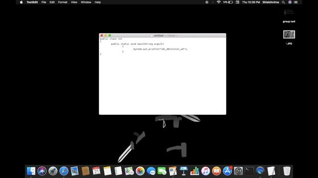The height and width of the screenshot is (178, 318).
Task: Open iTunes music note icon in dock
Action: point(205,171)
